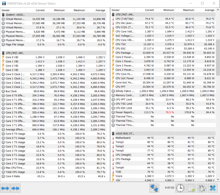Click the CPU SoC Power lightning icon
Image resolution: width=220 pixels, height=195 pixels.
coord(113,78)
